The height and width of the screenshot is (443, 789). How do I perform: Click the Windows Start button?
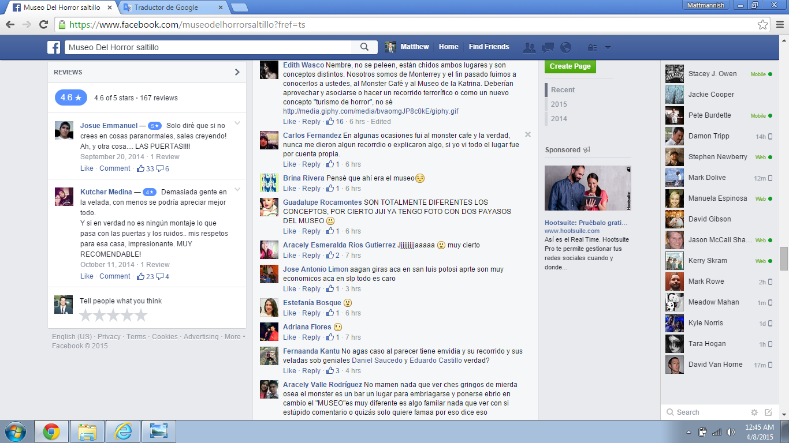[16, 431]
